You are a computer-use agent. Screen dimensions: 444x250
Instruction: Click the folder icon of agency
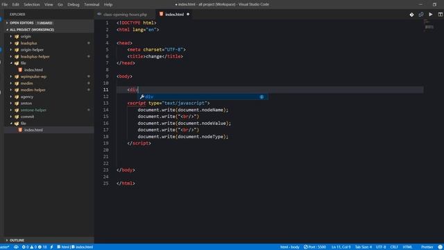click(x=17, y=97)
